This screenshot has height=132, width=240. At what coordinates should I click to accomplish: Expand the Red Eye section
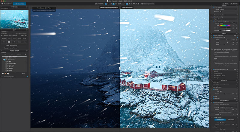click(211, 78)
